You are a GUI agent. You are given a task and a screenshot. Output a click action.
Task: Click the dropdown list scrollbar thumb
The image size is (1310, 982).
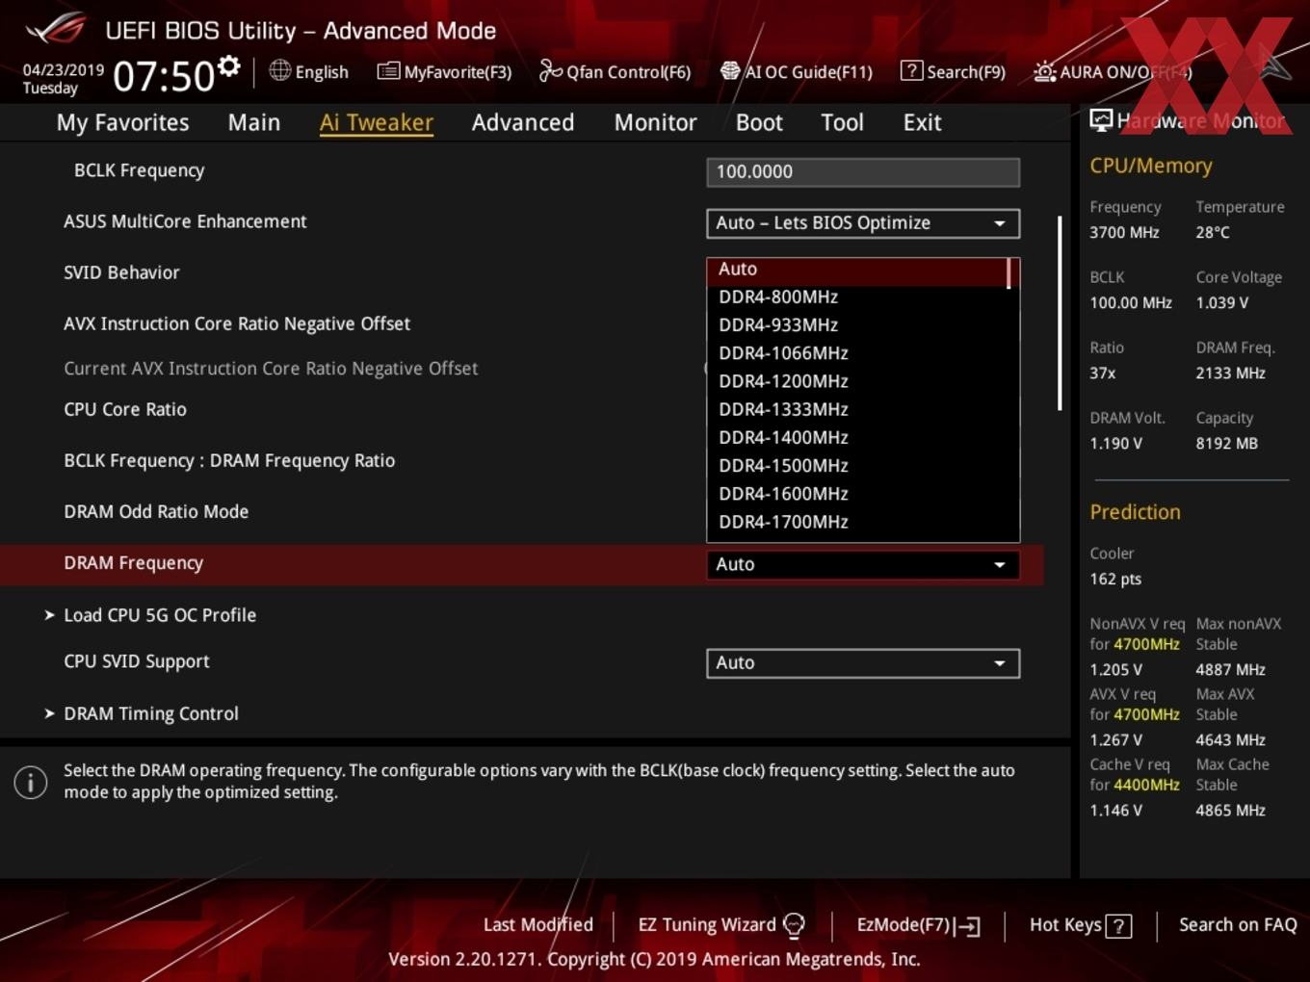[x=1009, y=272]
